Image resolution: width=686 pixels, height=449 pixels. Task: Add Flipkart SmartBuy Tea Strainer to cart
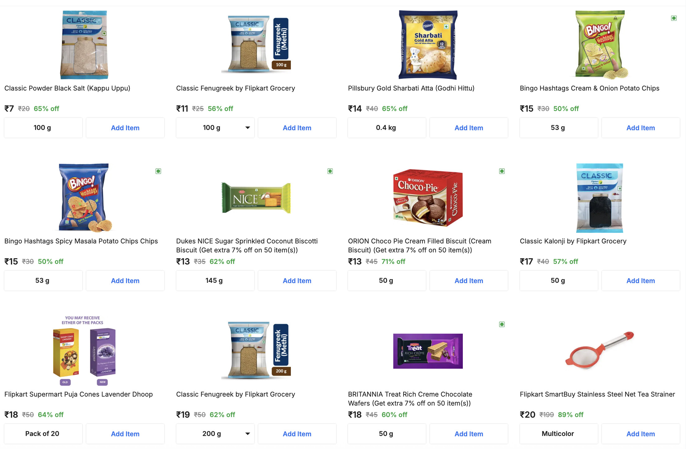click(640, 434)
